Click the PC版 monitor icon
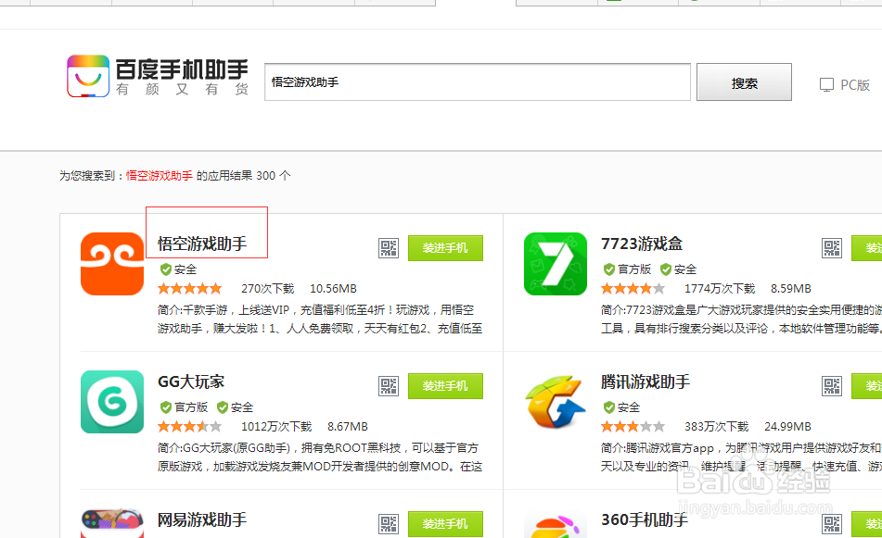The height and width of the screenshot is (538, 882). click(825, 84)
